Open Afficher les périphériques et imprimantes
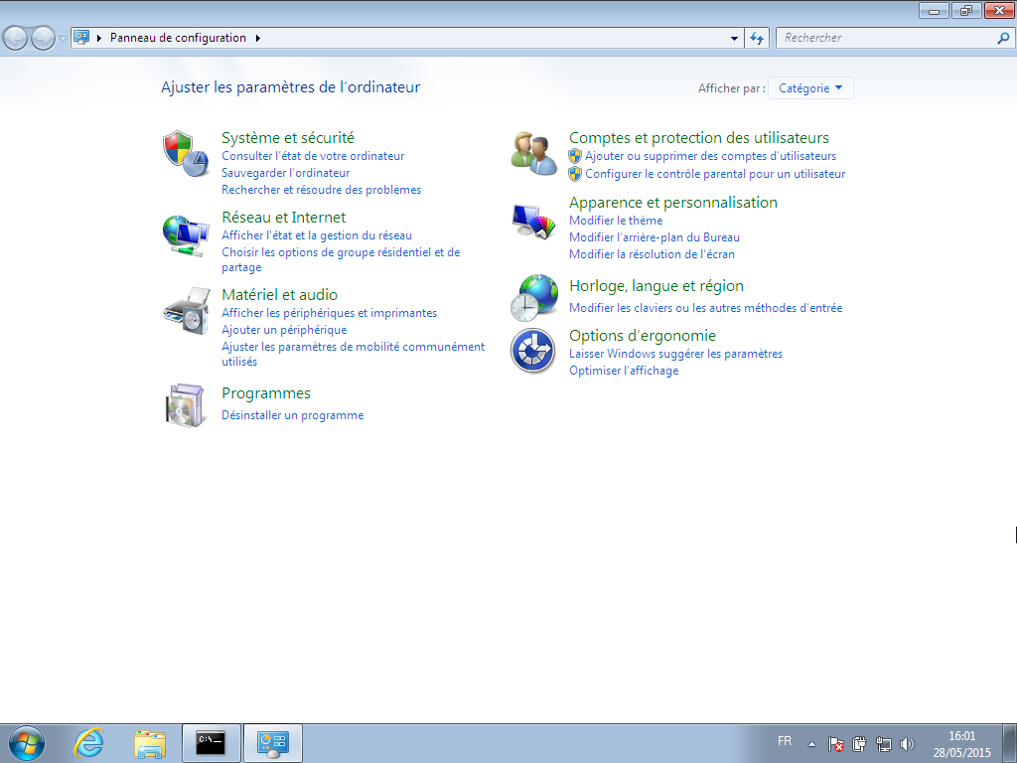The width and height of the screenshot is (1017, 763). (329, 313)
